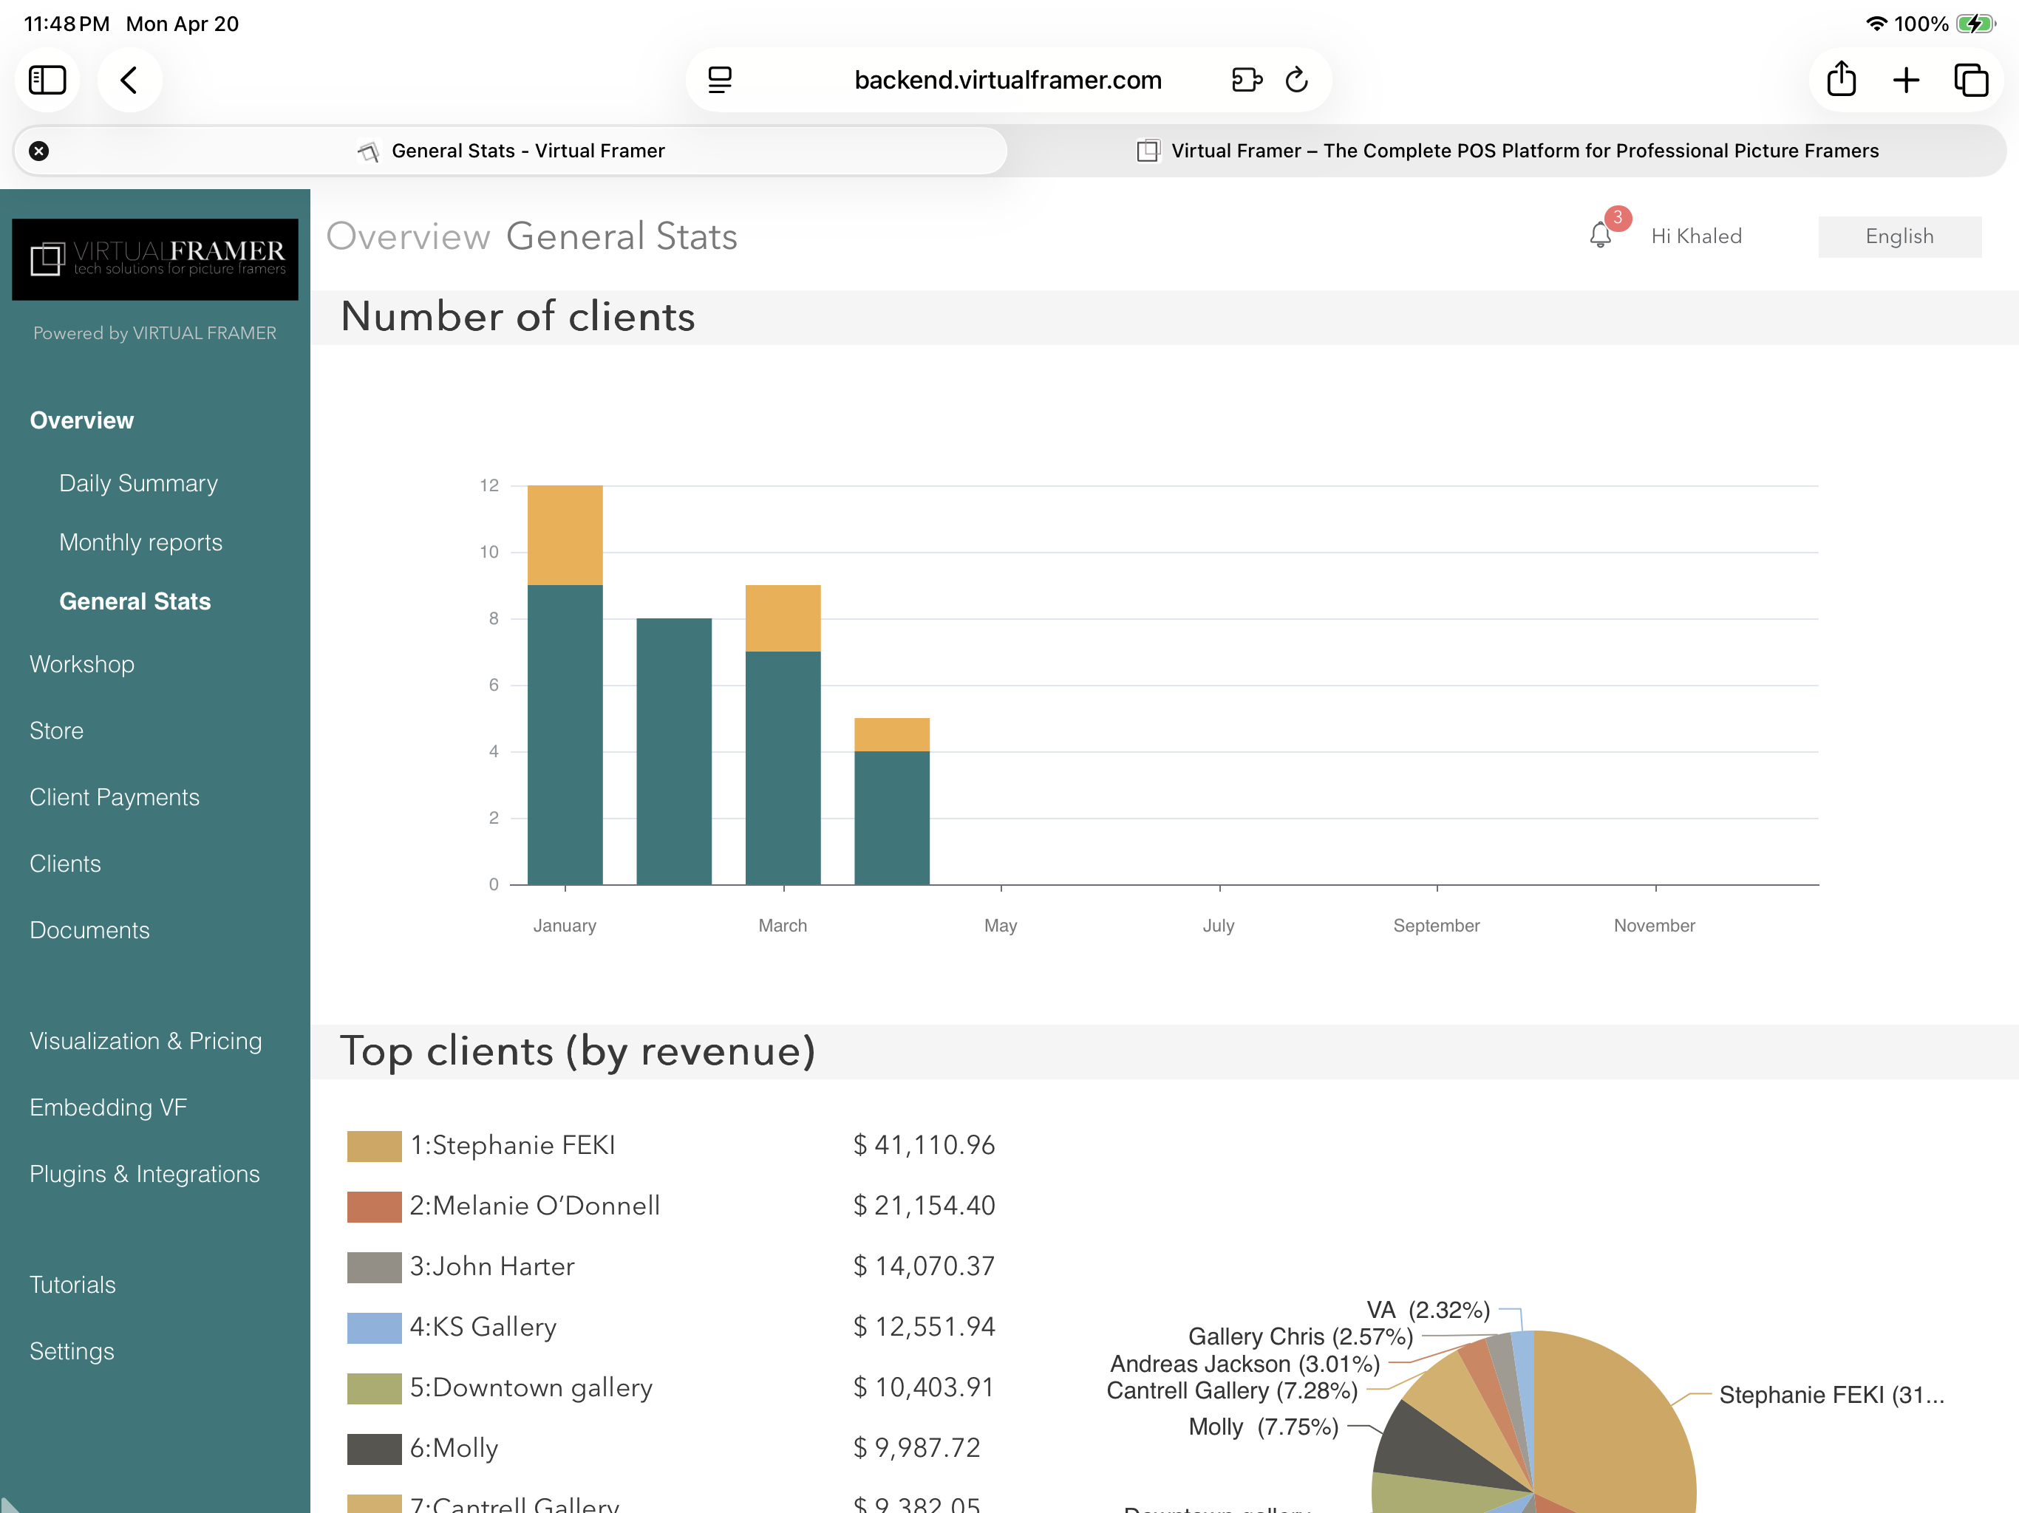
Task: Select the February teal bar in the chart
Action: pyautogui.click(x=675, y=752)
